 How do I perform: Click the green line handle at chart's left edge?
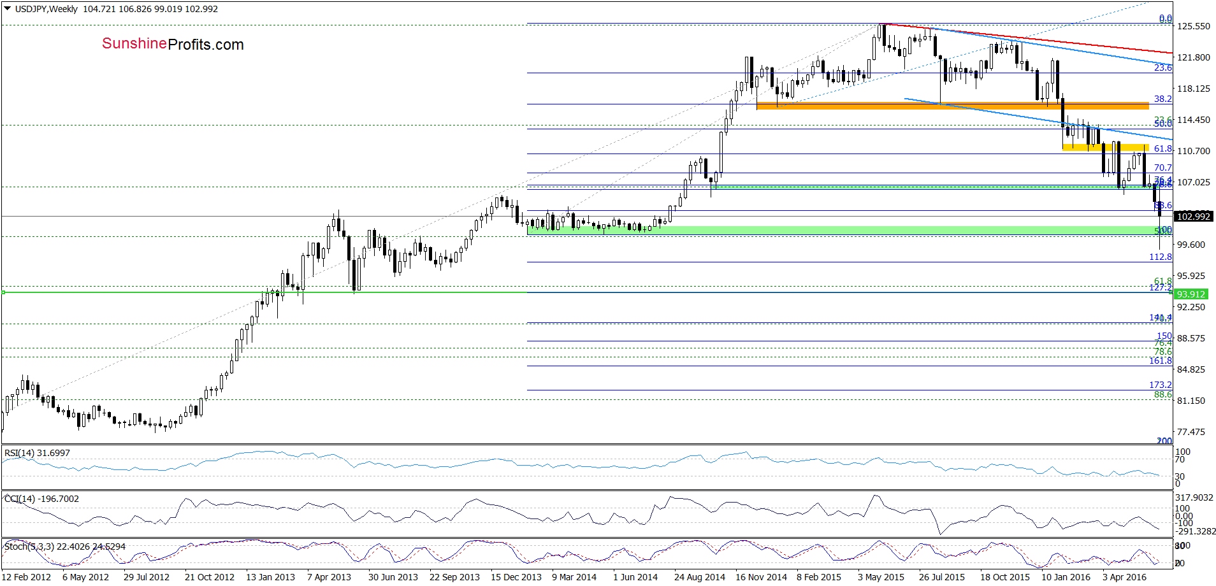pyautogui.click(x=3, y=292)
